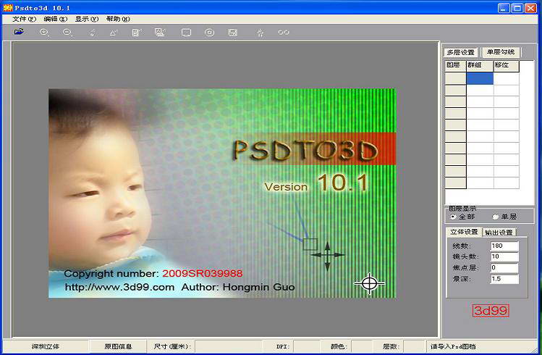Viewport: 542px width, 355px height.
Task: Click the 焦点层 input field showing 0
Action: 504,267
